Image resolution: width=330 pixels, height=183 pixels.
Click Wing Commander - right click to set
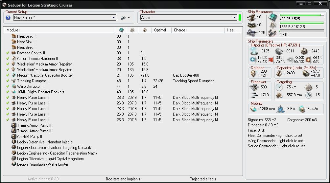[x=275, y=141]
